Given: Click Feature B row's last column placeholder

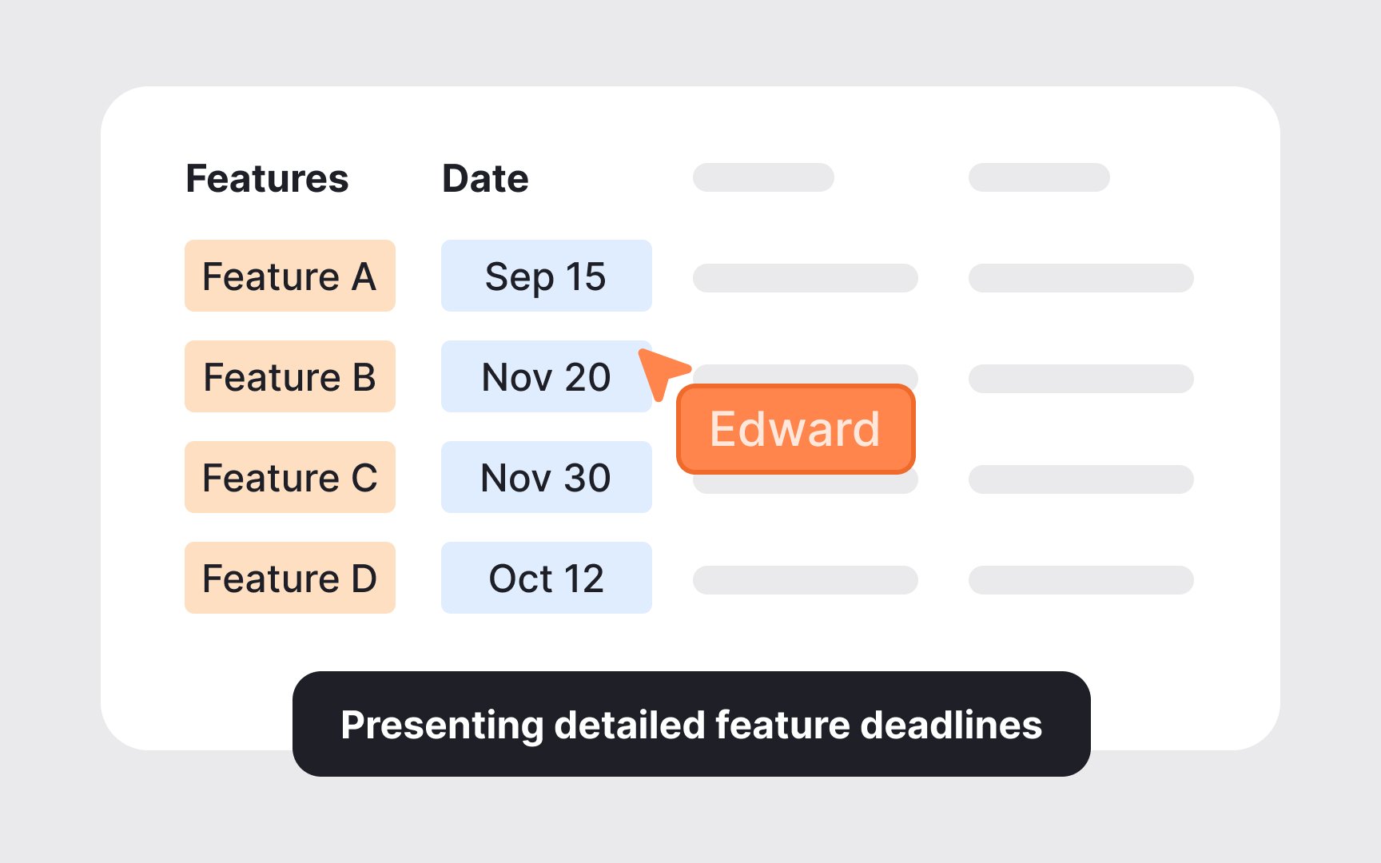Looking at the screenshot, I should click(1081, 379).
